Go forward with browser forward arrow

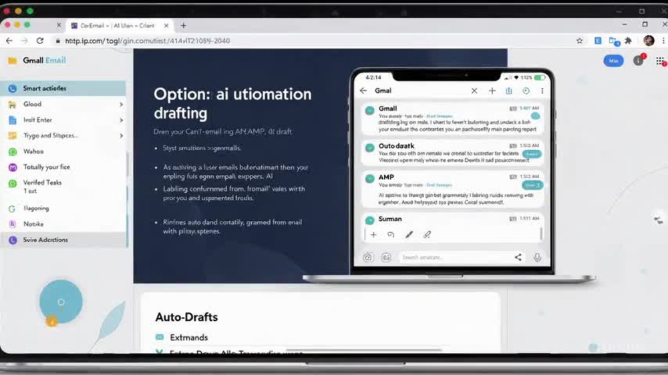tap(24, 41)
